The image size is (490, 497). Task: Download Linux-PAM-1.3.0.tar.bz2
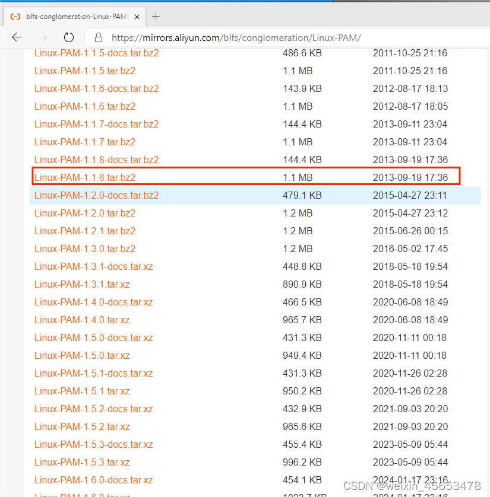pyautogui.click(x=85, y=249)
